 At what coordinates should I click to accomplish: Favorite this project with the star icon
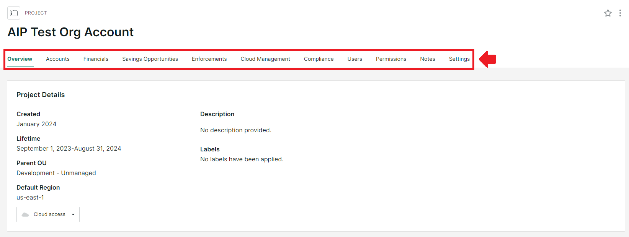[608, 13]
